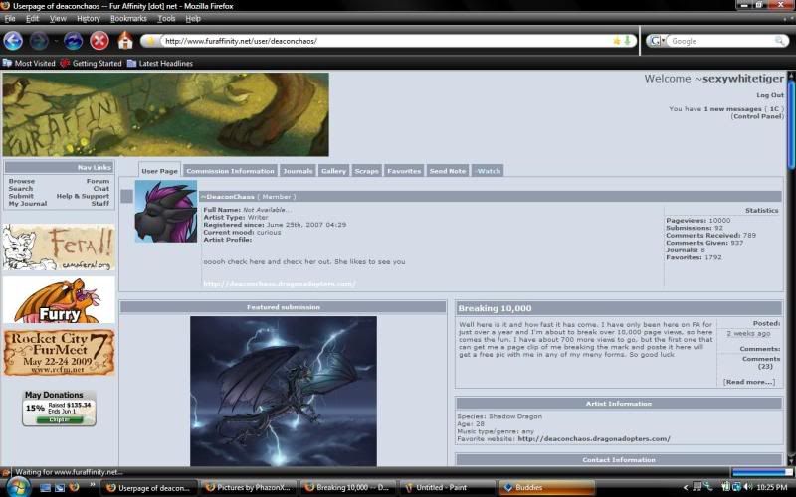Select the User Page tab
This screenshot has height=497, width=796.
159,171
